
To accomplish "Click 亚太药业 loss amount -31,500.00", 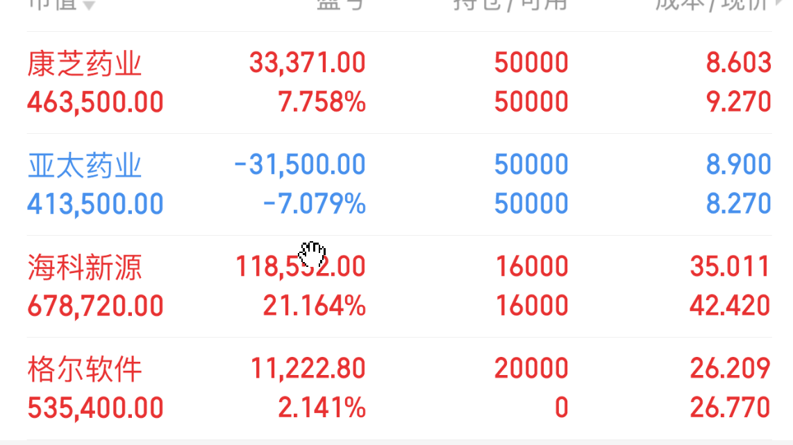I will (x=300, y=165).
